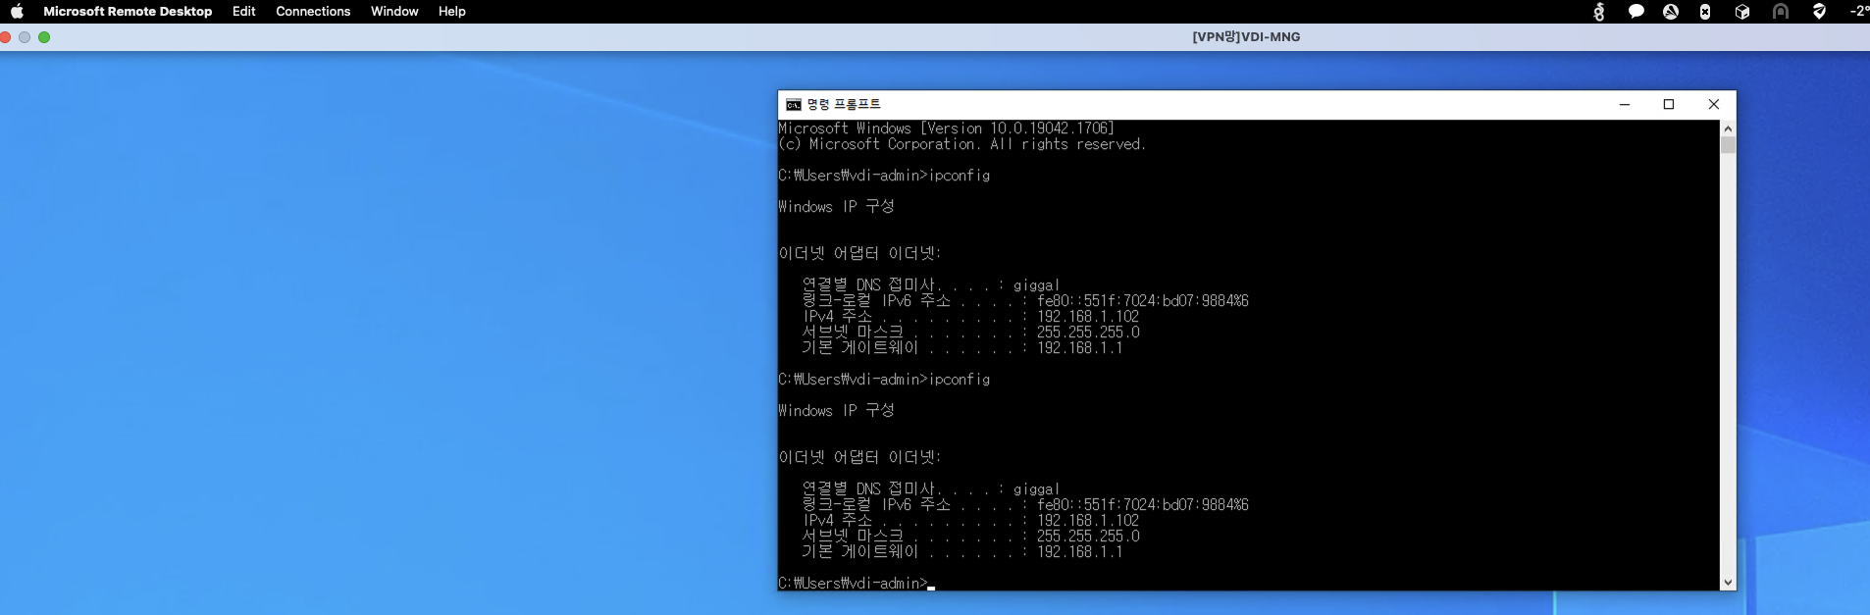Open the Help menu
The height and width of the screenshot is (615, 1870).
(452, 12)
